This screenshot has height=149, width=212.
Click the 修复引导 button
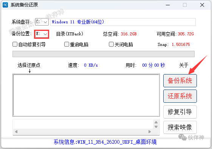180,112
